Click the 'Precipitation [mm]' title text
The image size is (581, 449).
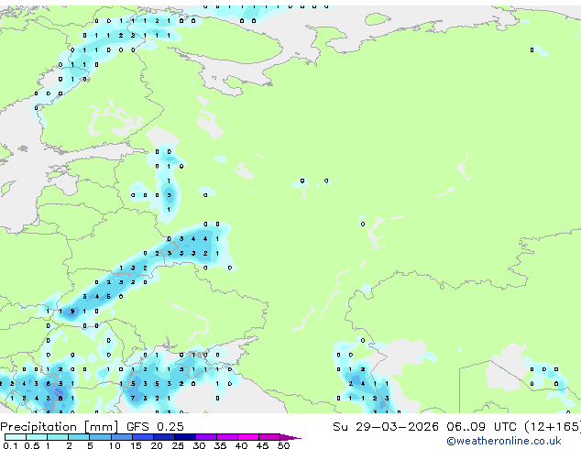pyautogui.click(x=60, y=427)
